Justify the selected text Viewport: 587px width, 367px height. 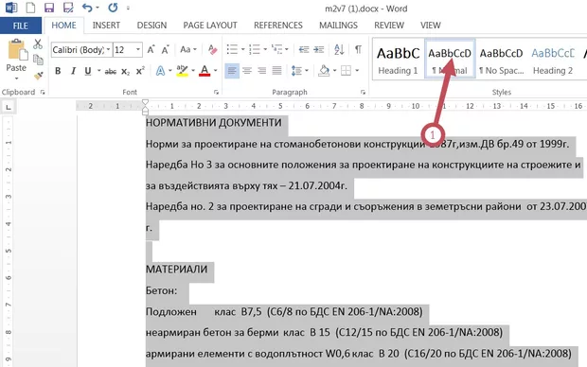click(277, 71)
